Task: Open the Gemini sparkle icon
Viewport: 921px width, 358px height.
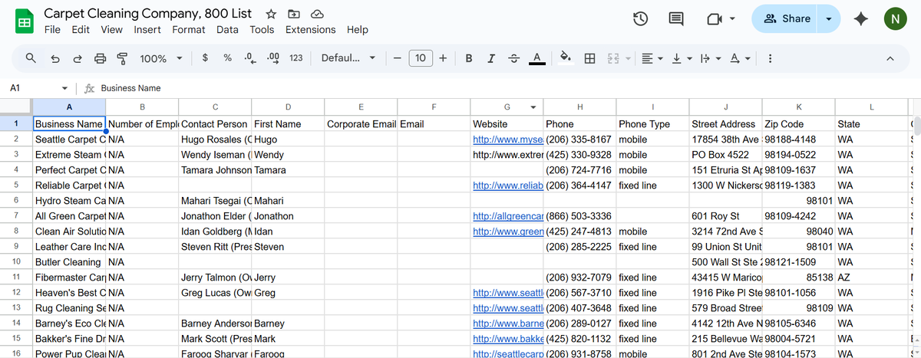Action: click(x=861, y=19)
